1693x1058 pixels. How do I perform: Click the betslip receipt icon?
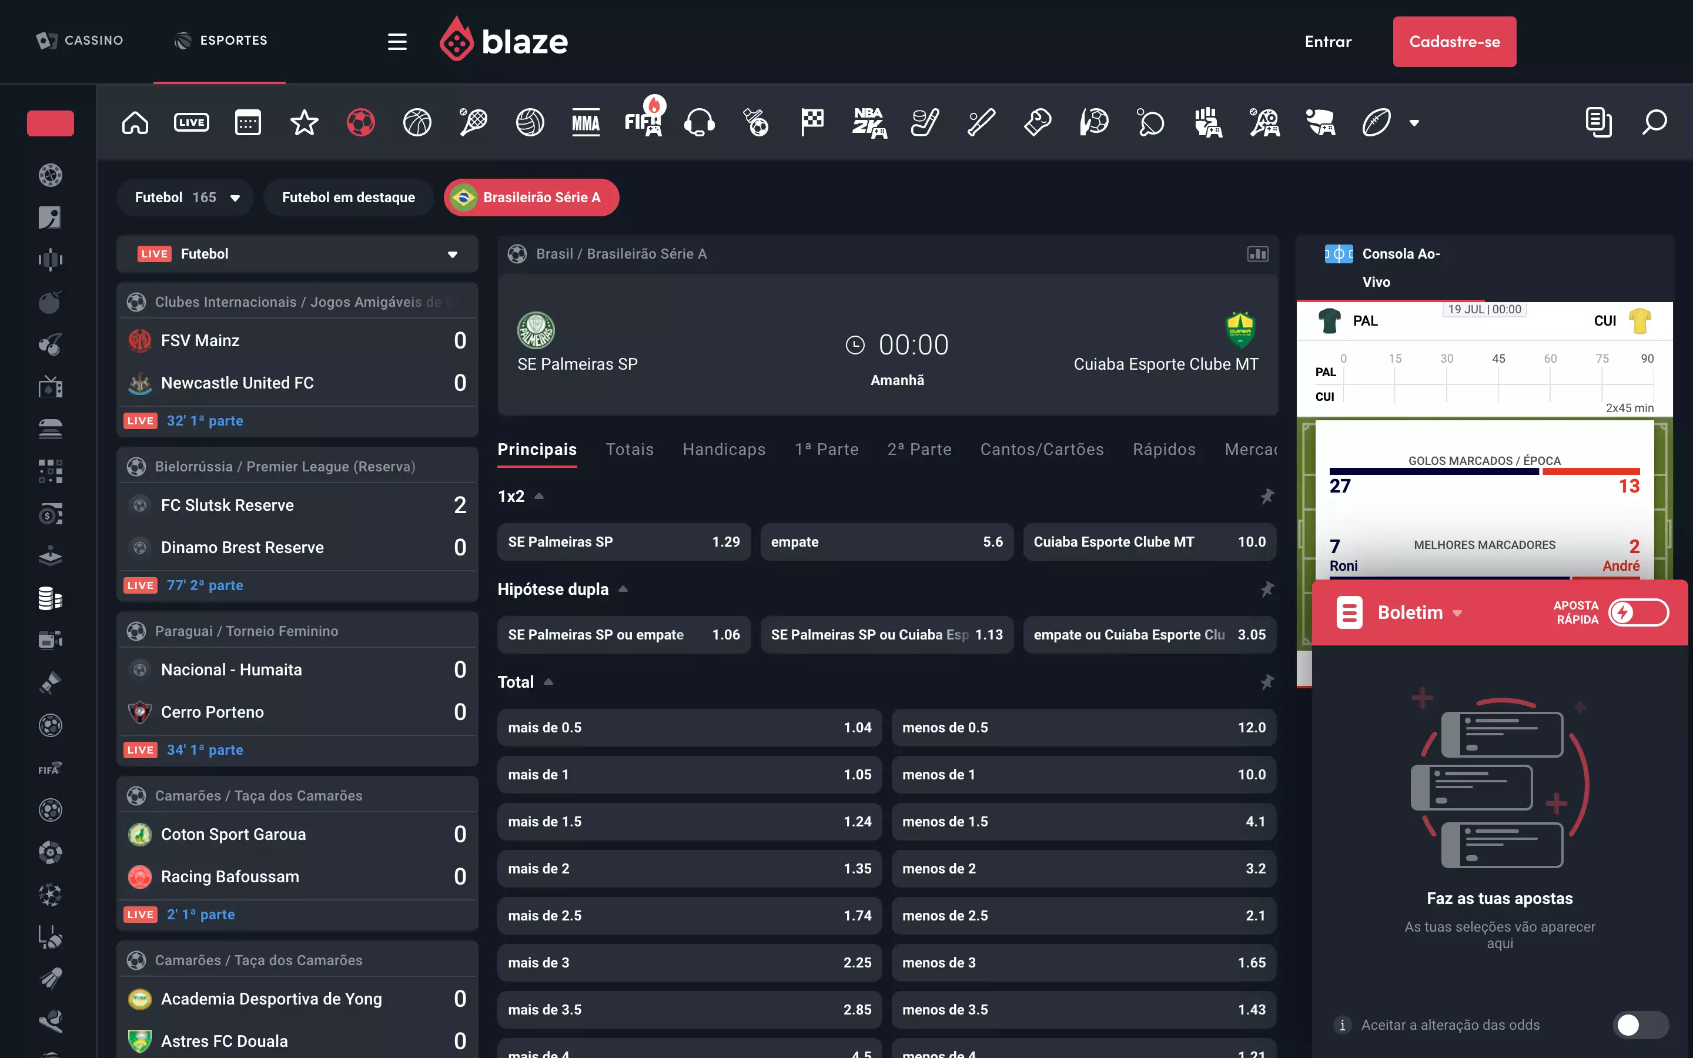click(1598, 122)
